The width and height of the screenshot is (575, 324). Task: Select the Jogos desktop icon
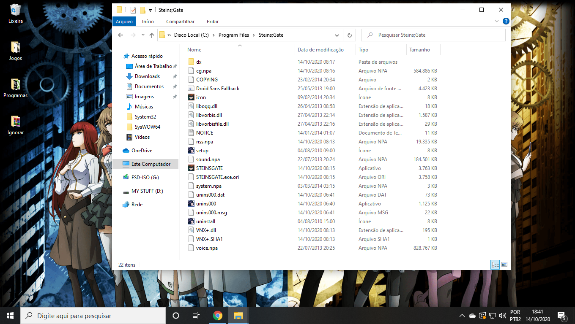click(16, 51)
